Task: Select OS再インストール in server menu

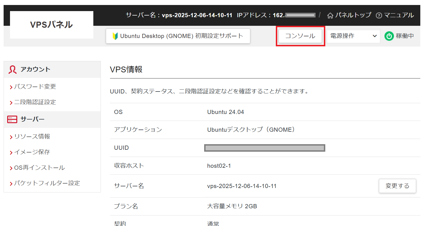Action: (x=39, y=167)
